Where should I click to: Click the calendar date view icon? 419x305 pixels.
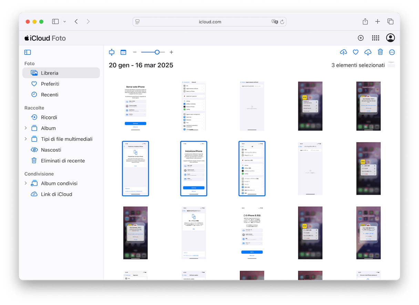tap(123, 52)
